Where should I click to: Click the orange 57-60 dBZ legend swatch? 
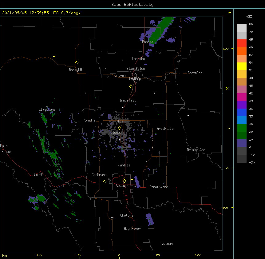pos(242,51)
